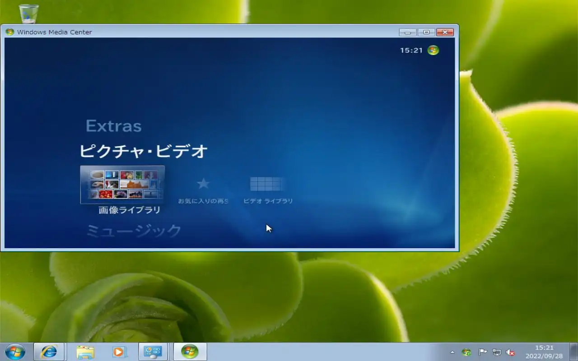Open the 画像ライブラリ picture library tile
The image size is (578, 361).
(122, 185)
